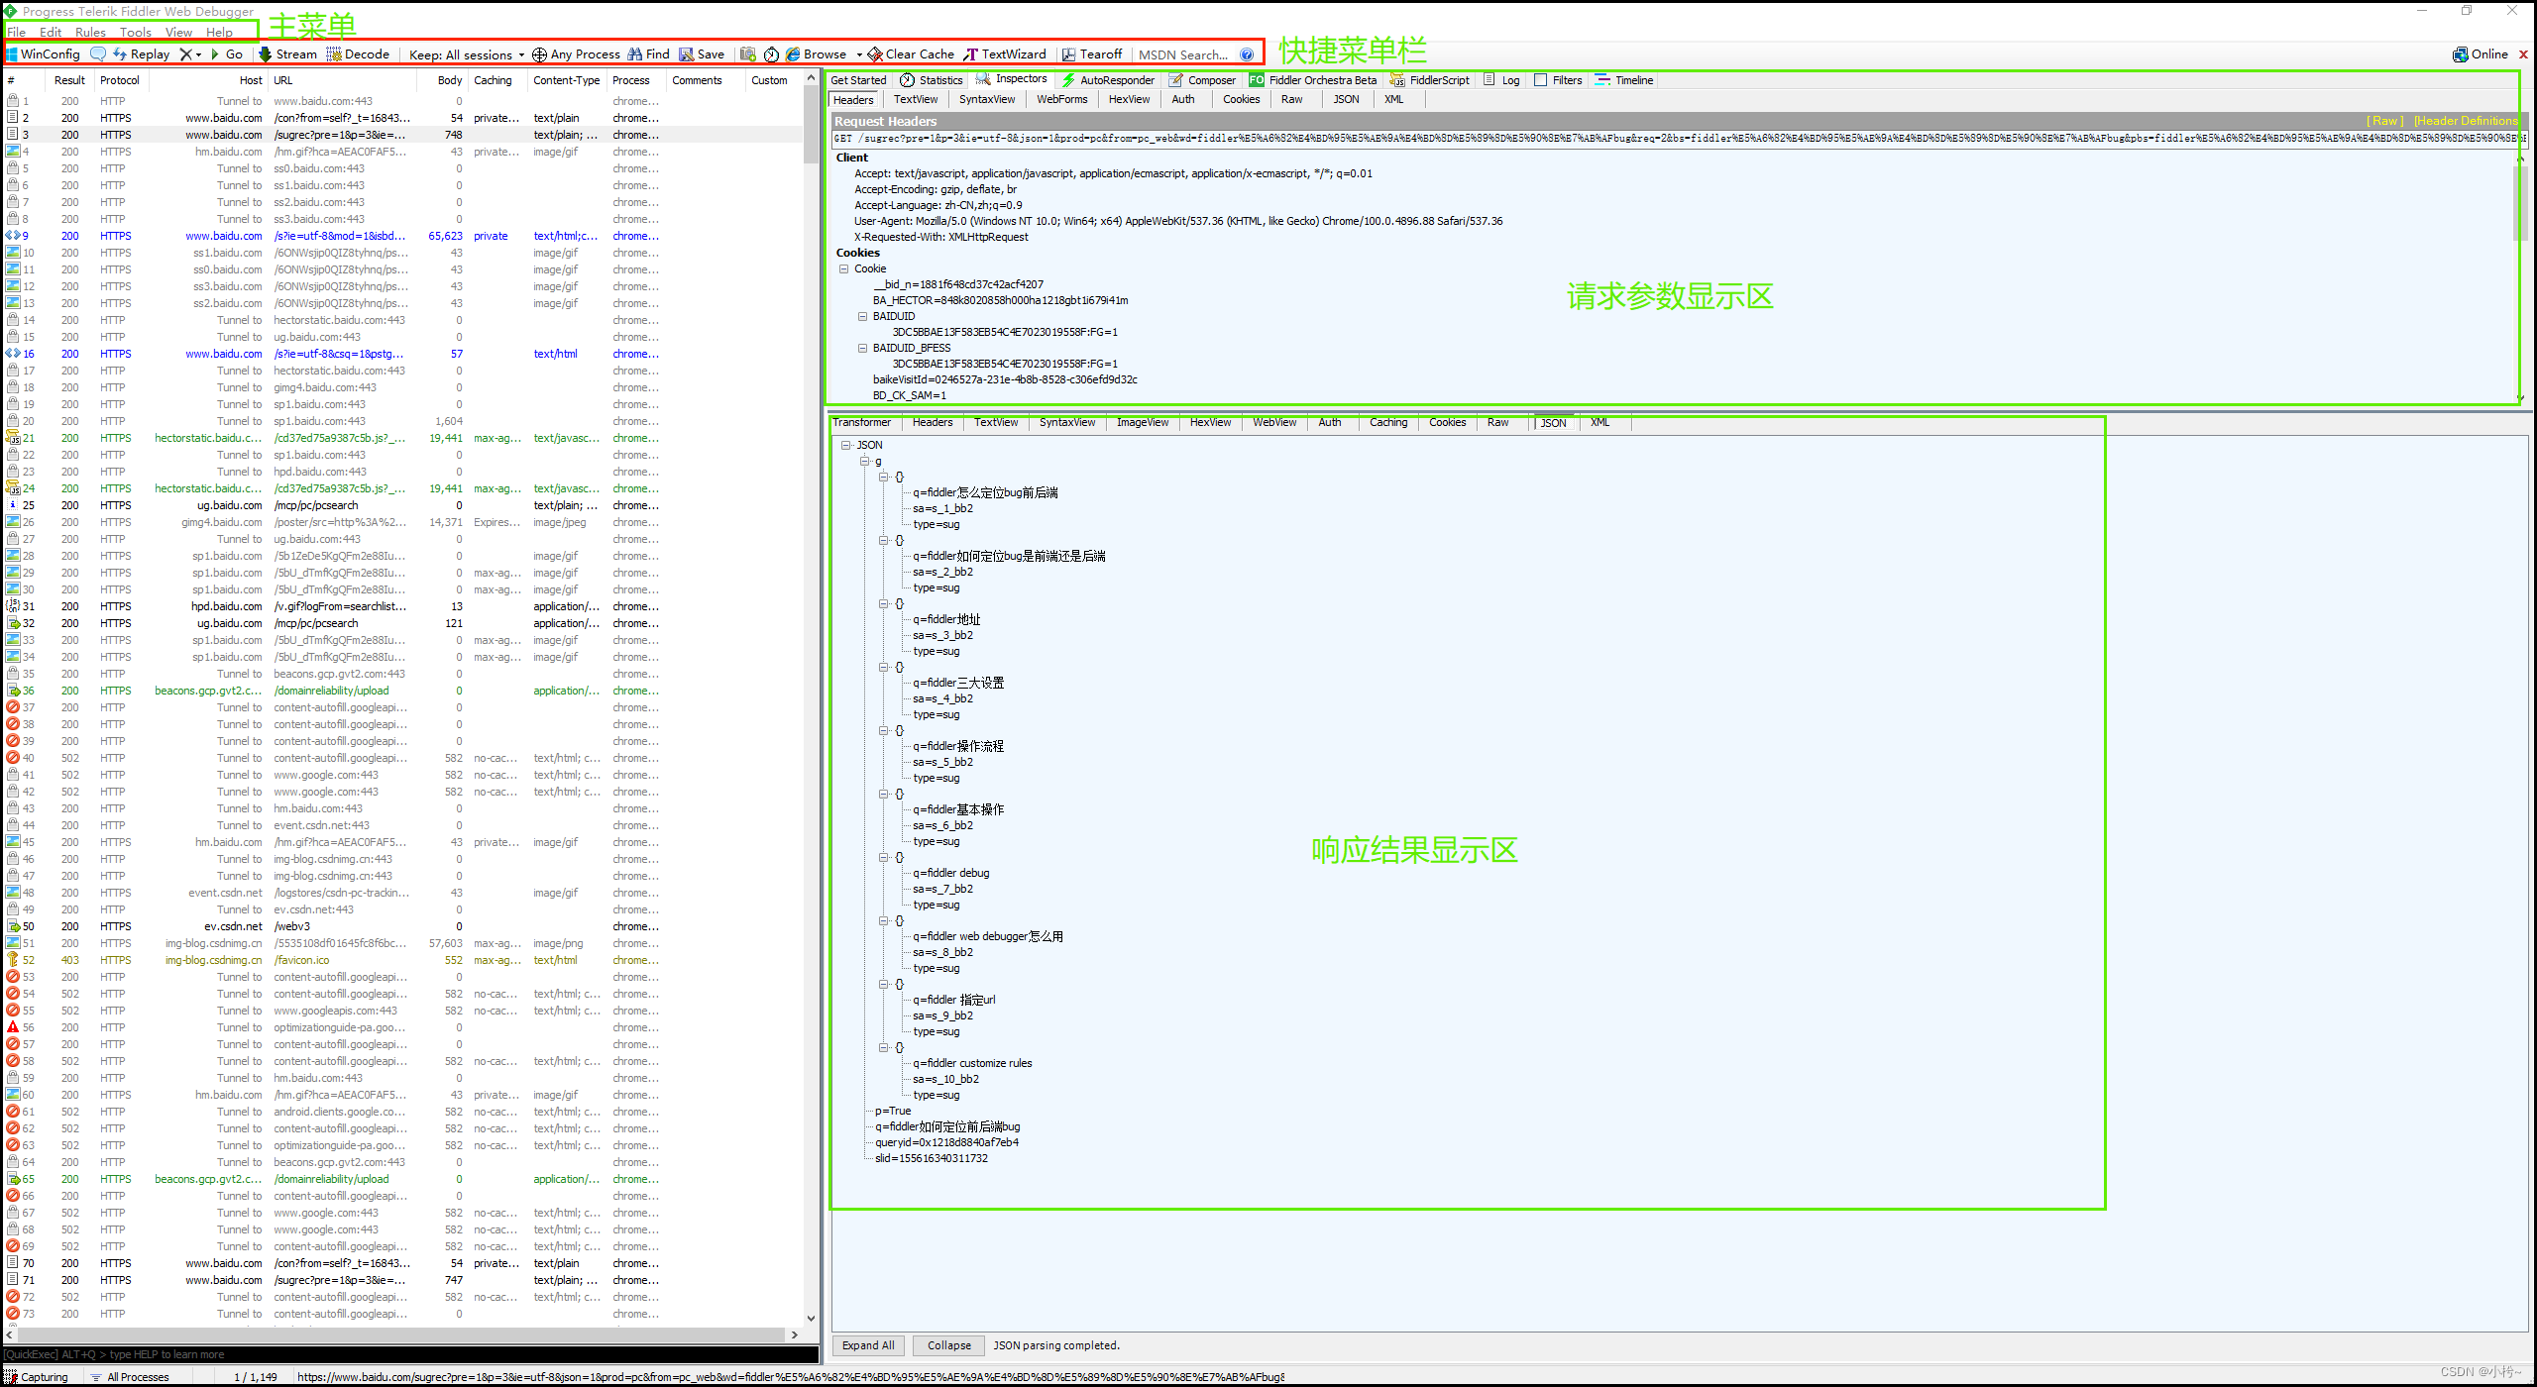This screenshot has height=1387, width=2537.
Task: Toggle Capturing in status bar
Action: 37,1377
